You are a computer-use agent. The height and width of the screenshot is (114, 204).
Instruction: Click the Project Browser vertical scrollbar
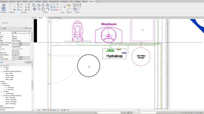[32, 85]
